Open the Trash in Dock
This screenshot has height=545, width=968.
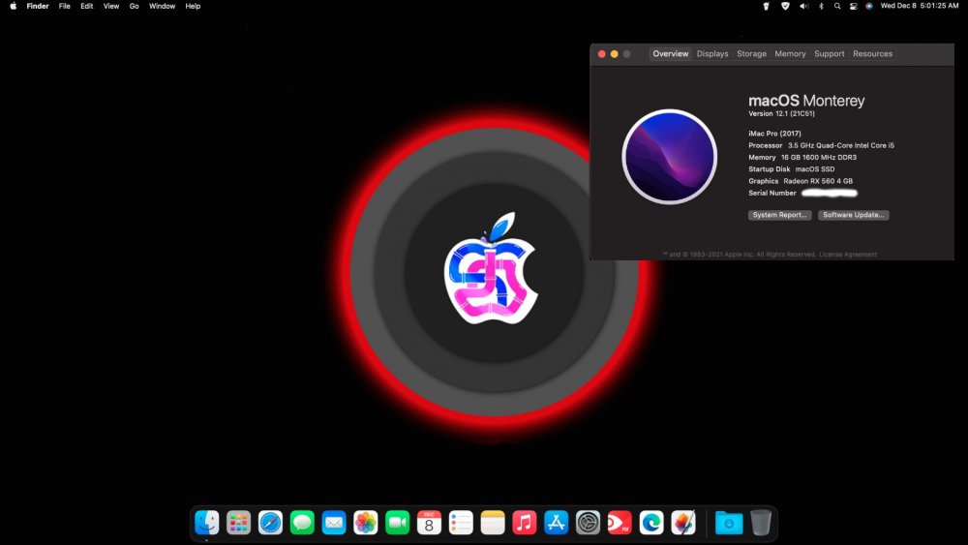(761, 523)
